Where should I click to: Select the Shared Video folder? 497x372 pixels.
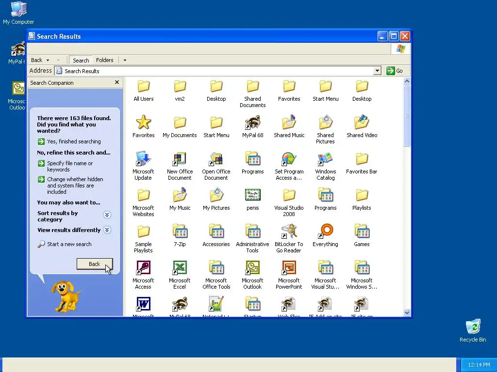(362, 126)
